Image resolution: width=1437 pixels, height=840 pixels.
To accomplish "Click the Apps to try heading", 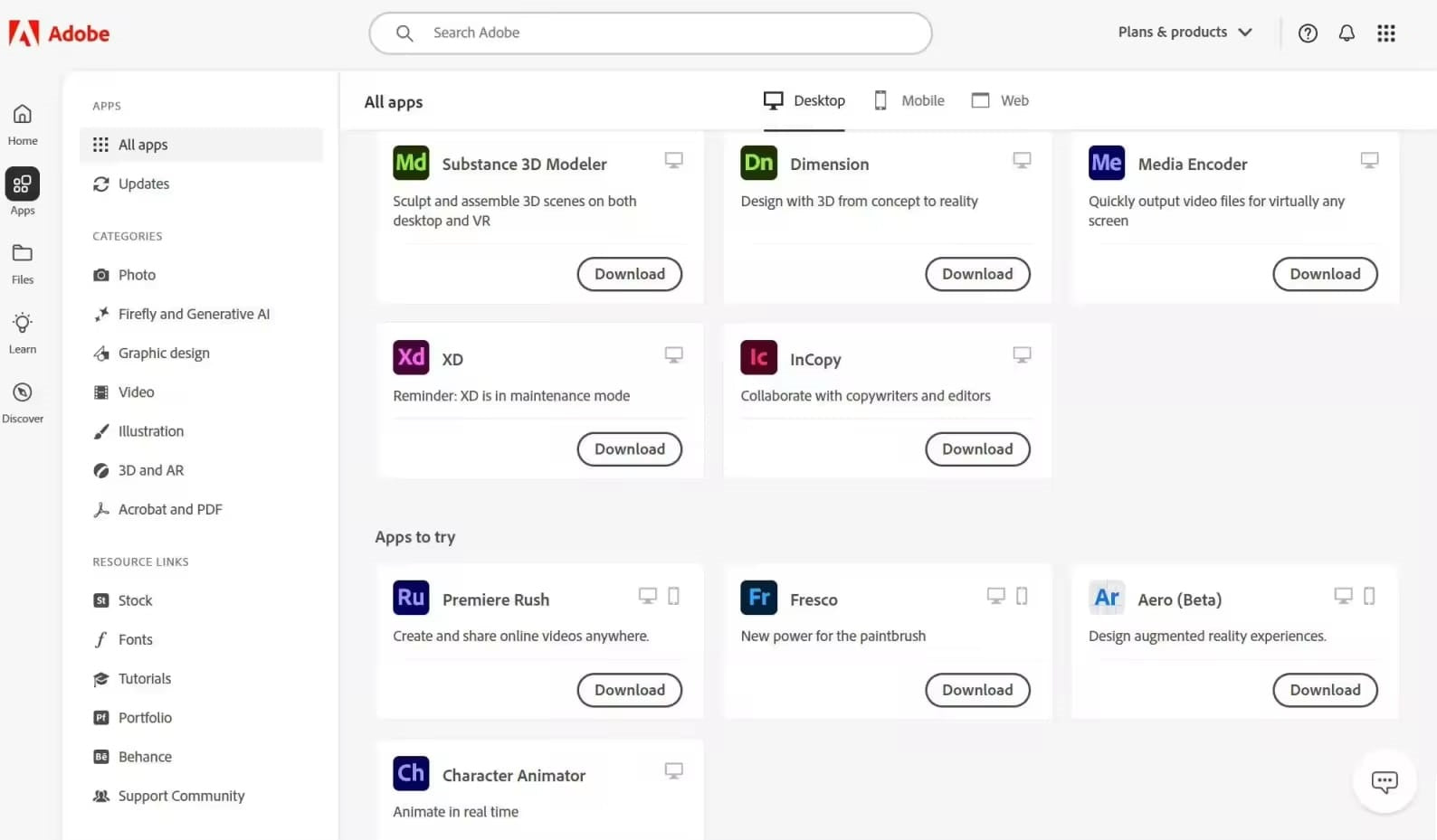I will [x=415, y=537].
